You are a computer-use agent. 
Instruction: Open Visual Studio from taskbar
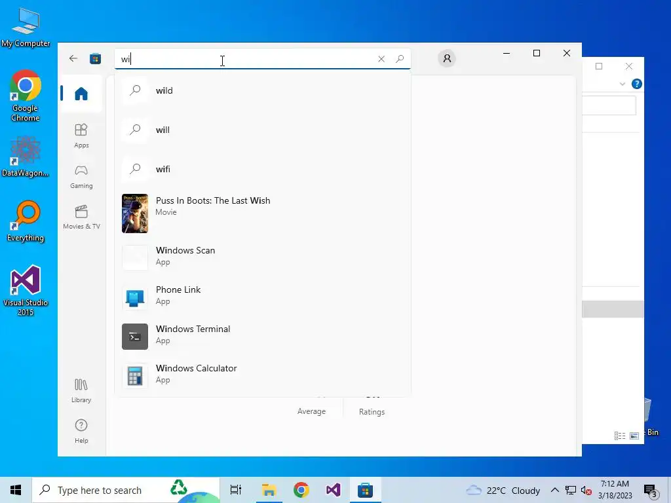[334, 490]
